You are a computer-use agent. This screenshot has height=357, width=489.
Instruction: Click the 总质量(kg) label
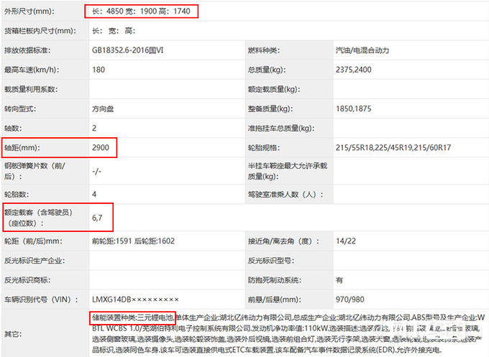click(267, 70)
